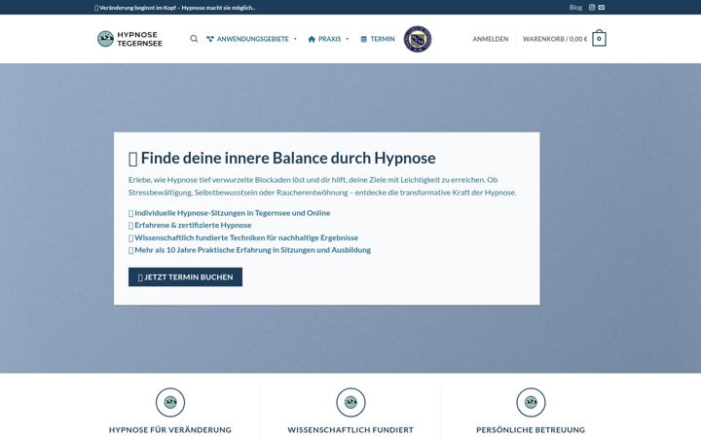Click the Hypnose für Veränderung heading
This screenshot has width=701, height=438.
(x=170, y=430)
